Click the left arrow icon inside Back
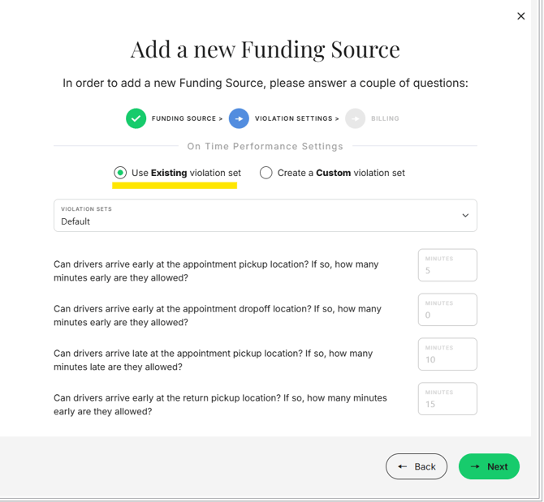Screen dimensions: 544x502 [403, 466]
